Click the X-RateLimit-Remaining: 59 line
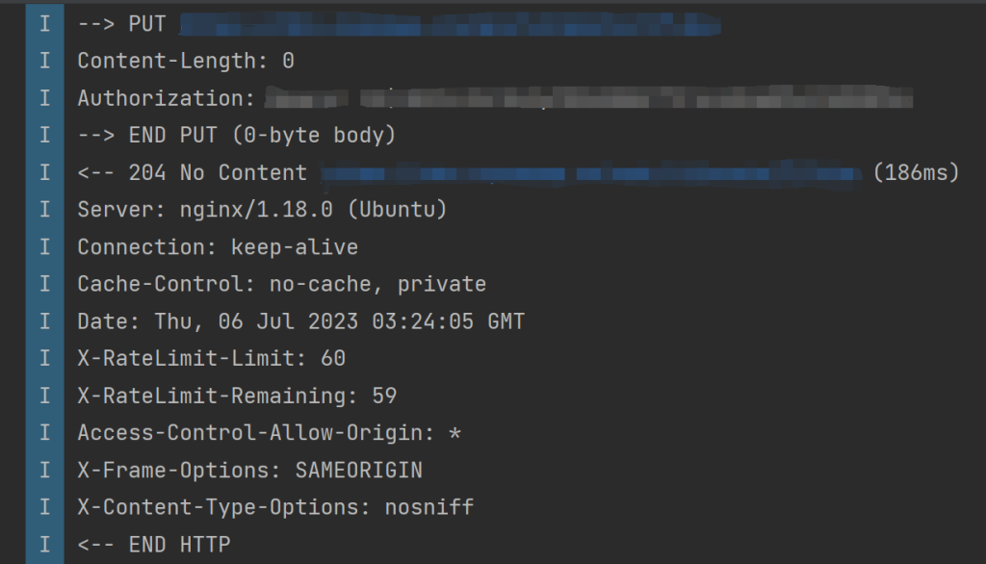Image resolution: width=986 pixels, height=564 pixels. tap(237, 396)
